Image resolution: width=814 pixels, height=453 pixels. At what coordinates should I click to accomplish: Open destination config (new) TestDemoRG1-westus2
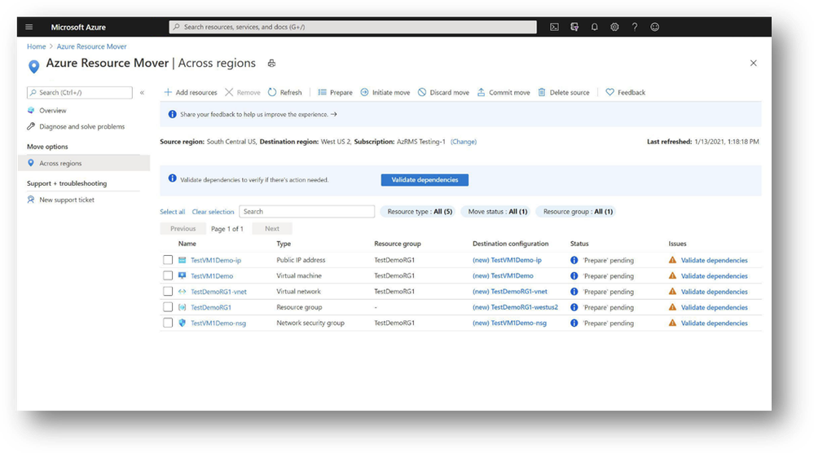coord(515,307)
